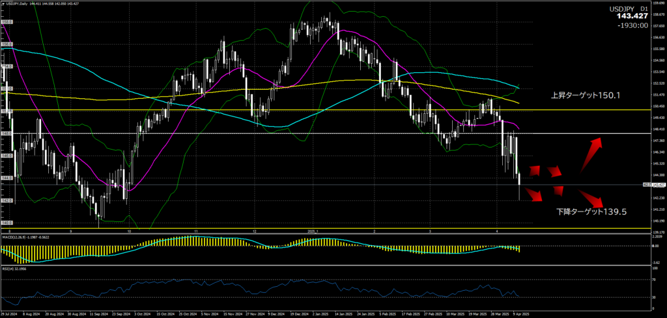
Task: Click the RSI(14) indicator label
Action: tap(18, 267)
